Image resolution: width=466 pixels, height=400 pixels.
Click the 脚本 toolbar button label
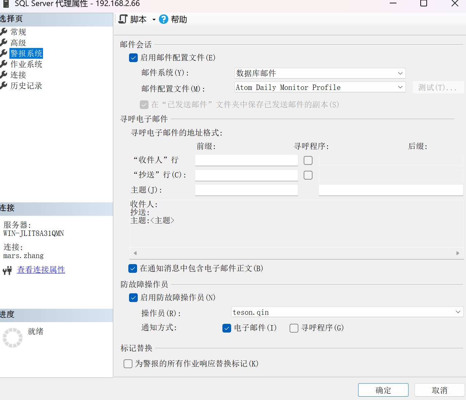[138, 19]
